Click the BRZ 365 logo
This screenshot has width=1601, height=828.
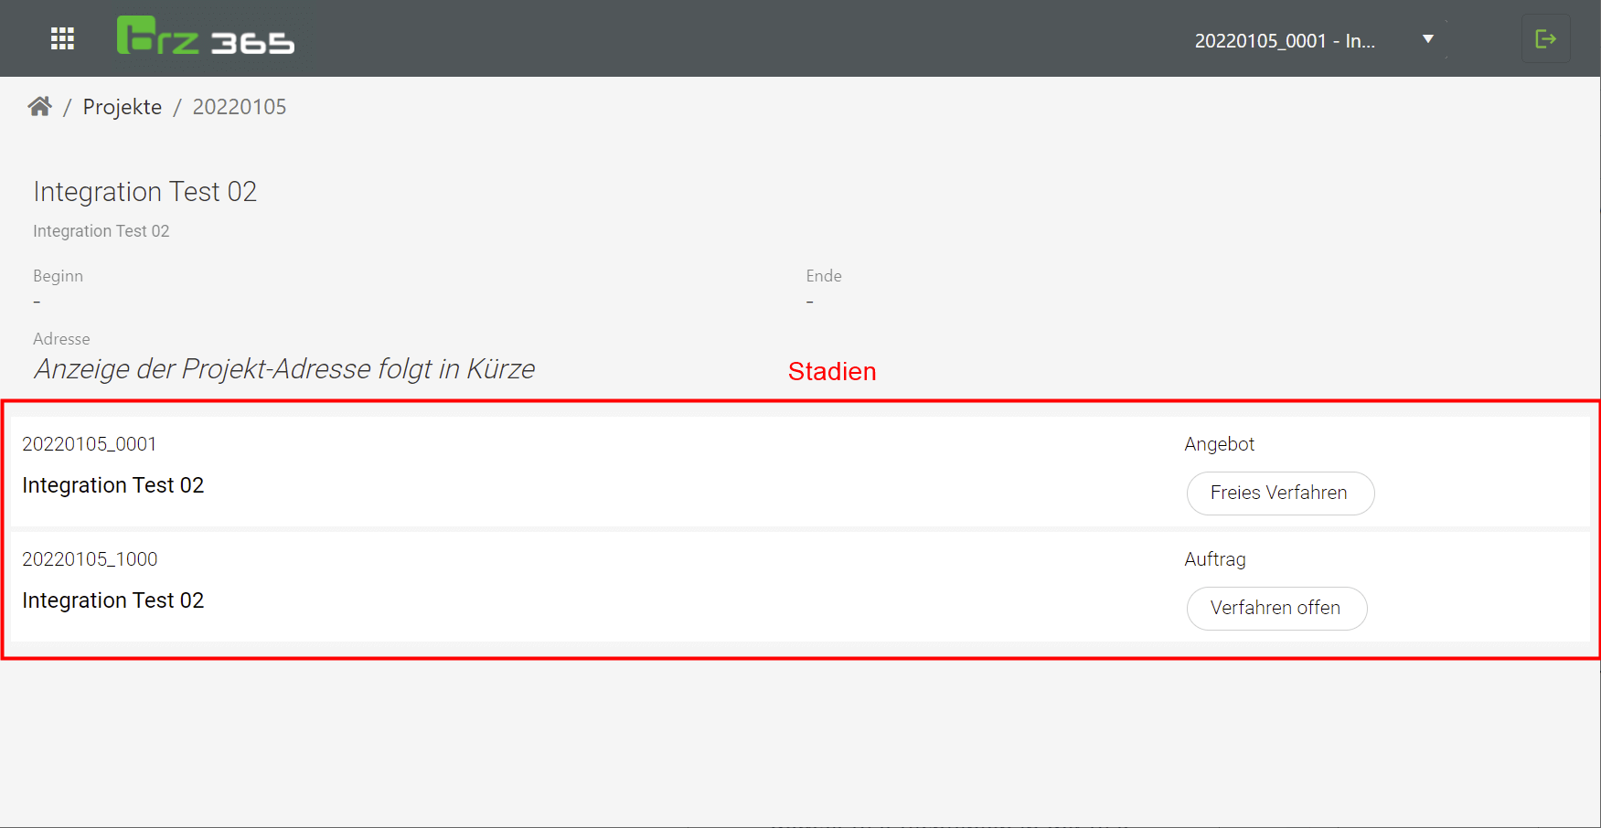pos(206,37)
